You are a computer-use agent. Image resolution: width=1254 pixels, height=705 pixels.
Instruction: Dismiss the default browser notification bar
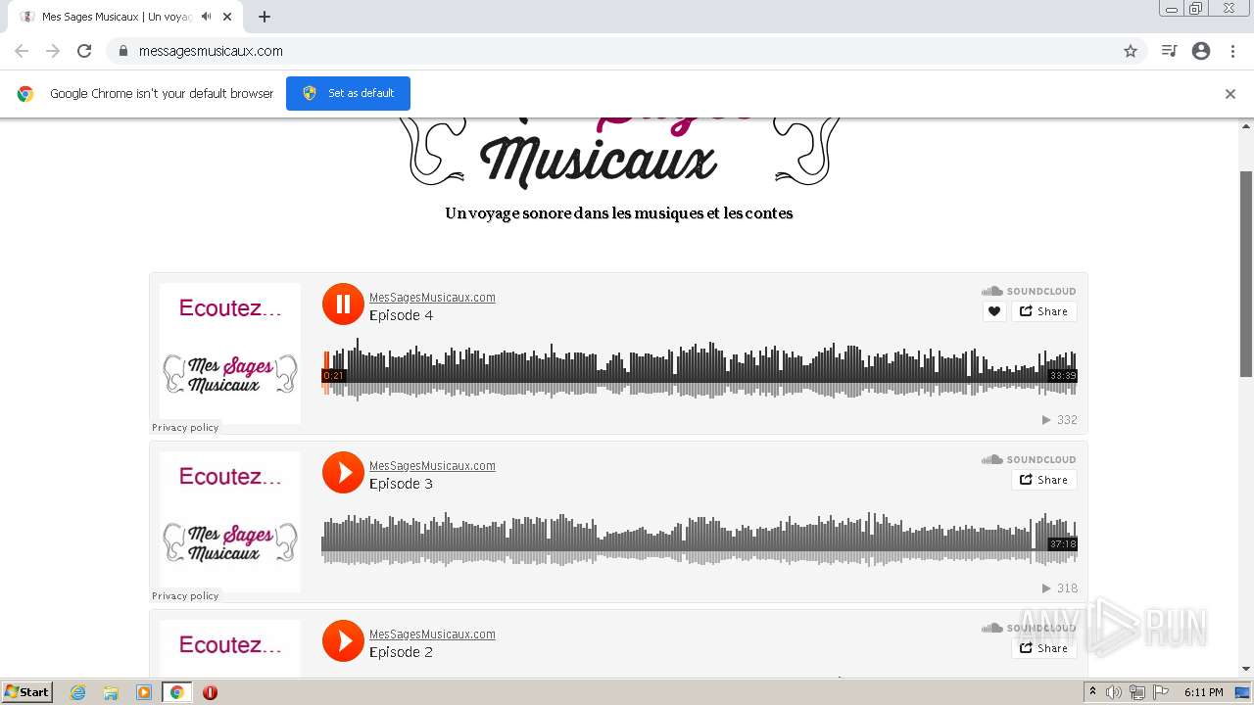pos(1230,94)
